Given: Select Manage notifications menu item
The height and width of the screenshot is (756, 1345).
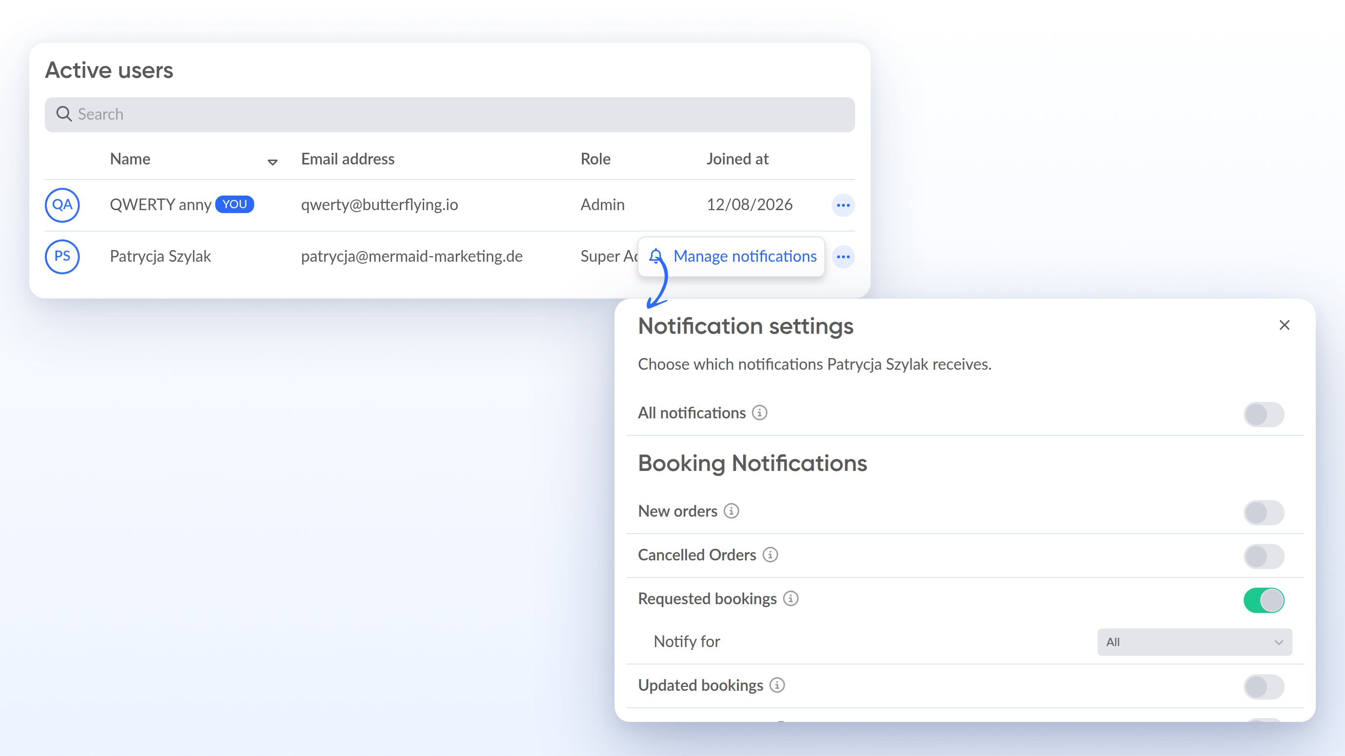Looking at the screenshot, I should point(731,256).
